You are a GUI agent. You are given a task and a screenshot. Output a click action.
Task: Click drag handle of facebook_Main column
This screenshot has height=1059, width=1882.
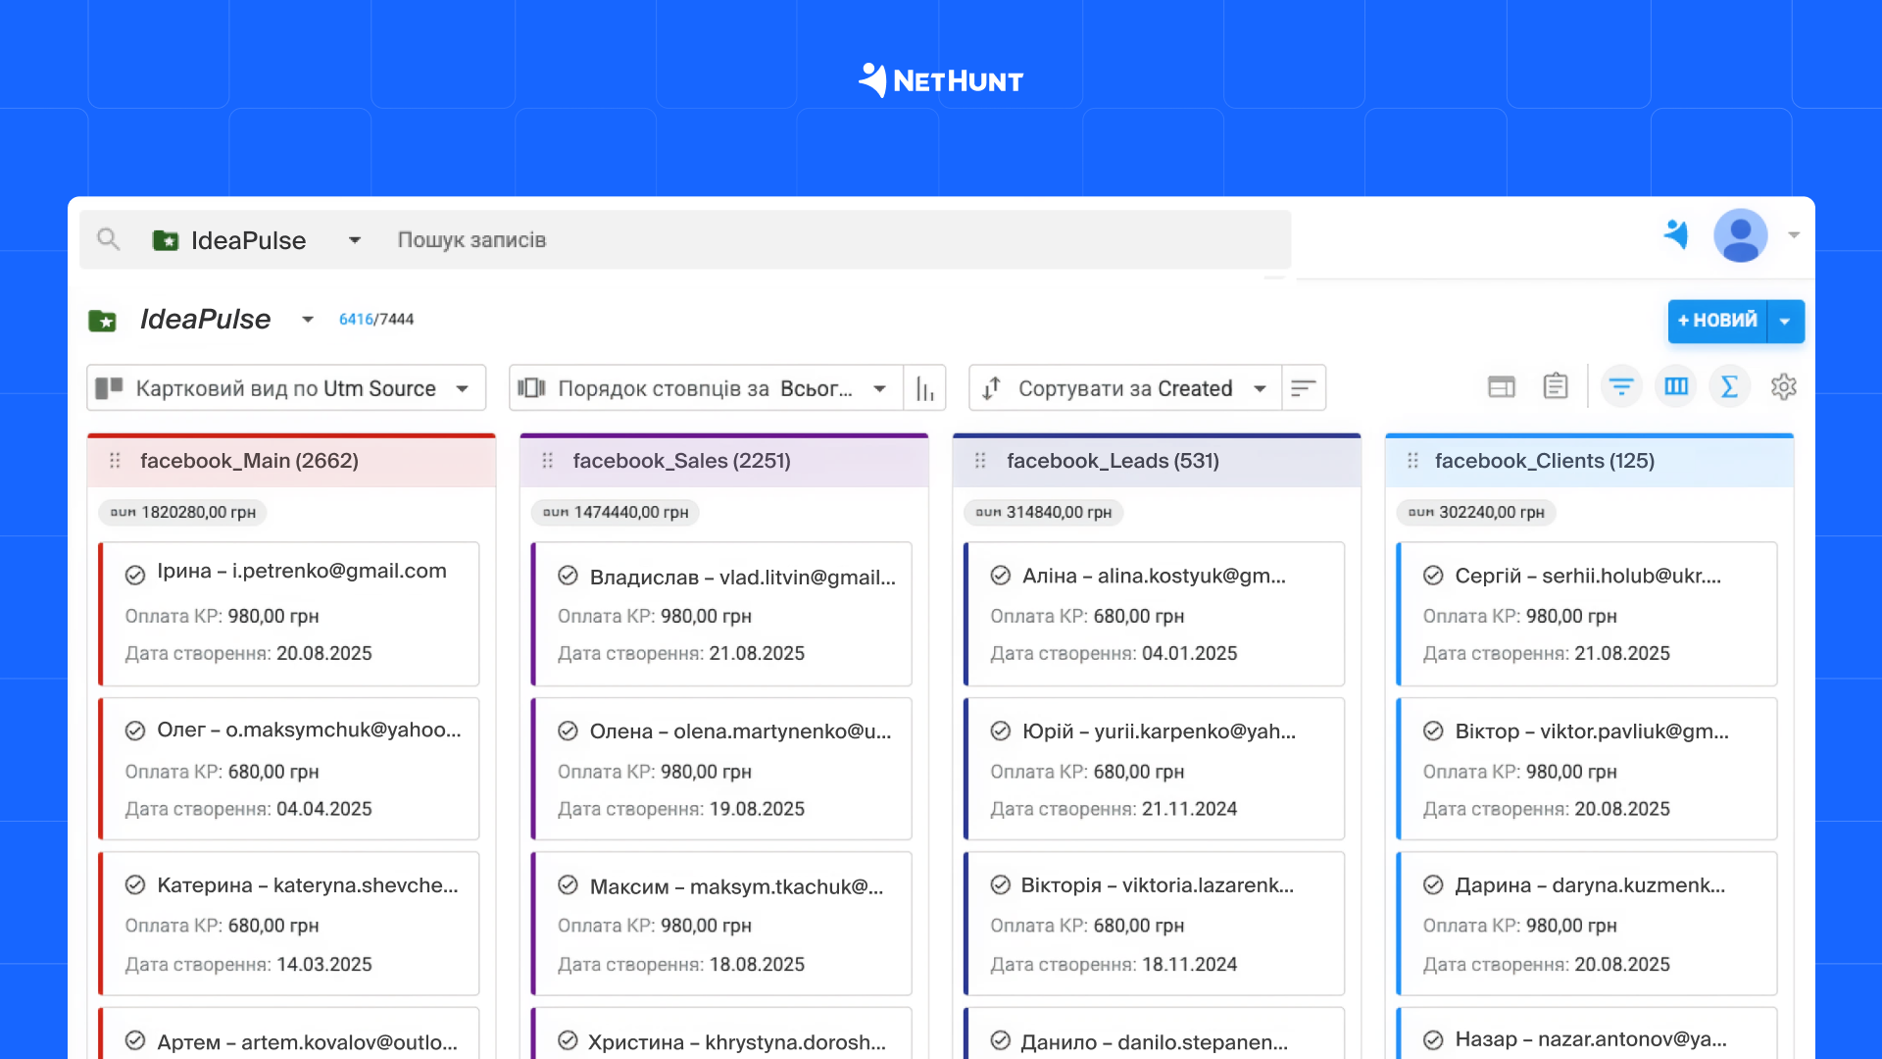click(115, 461)
